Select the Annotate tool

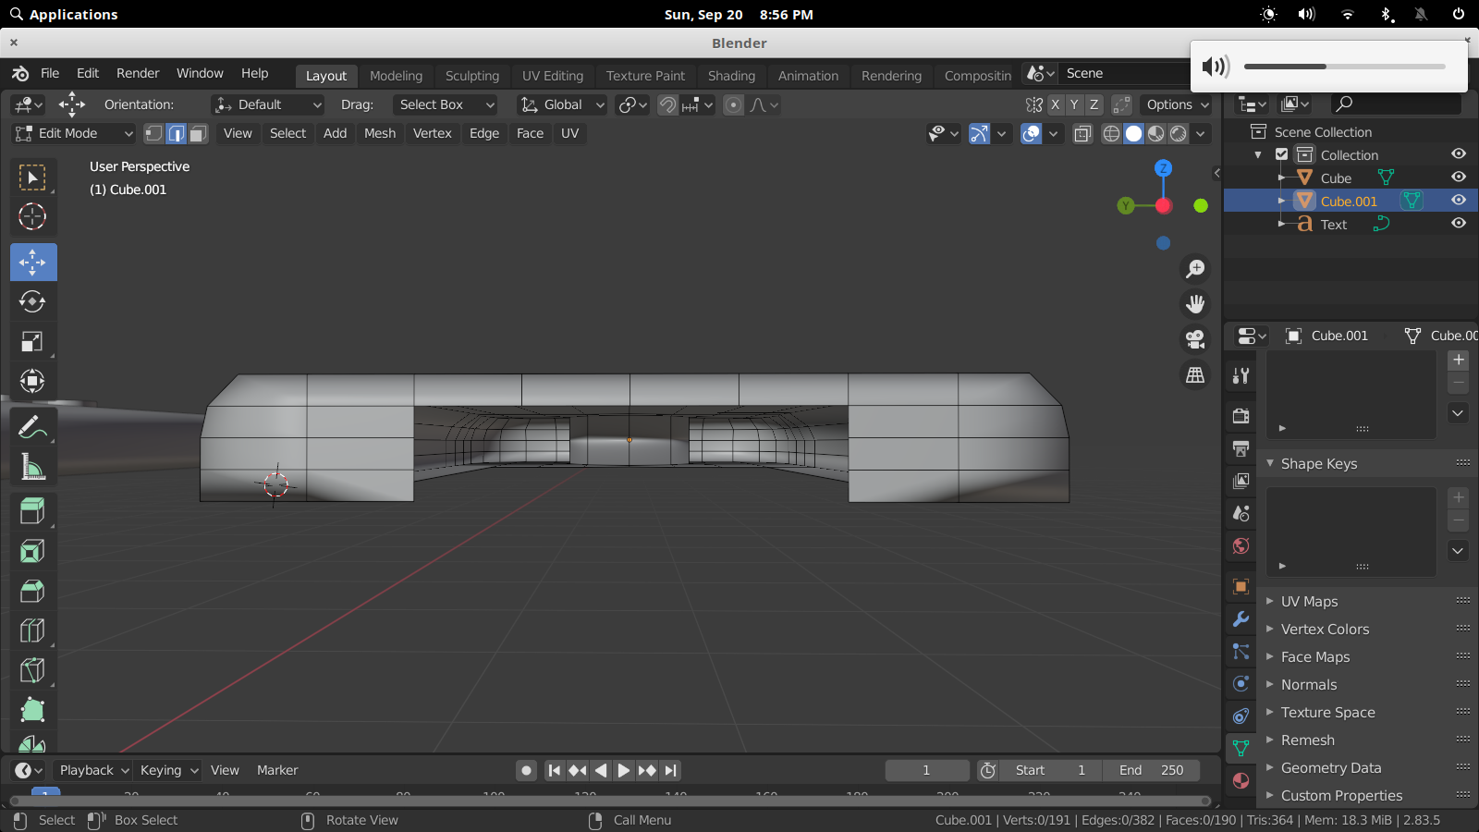coord(32,427)
